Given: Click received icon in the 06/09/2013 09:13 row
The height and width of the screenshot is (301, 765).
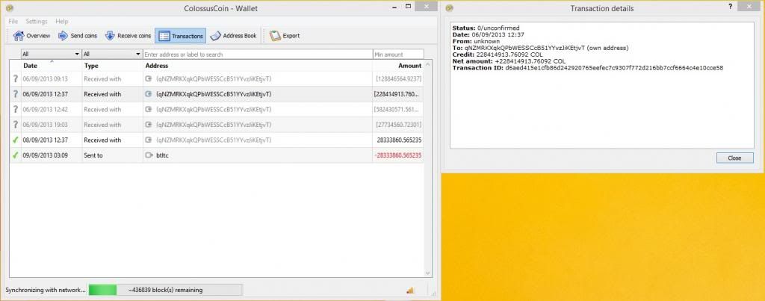Looking at the screenshot, I should 149,78.
